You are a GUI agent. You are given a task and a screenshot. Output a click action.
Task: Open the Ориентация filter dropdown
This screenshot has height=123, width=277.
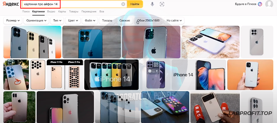[36, 21]
